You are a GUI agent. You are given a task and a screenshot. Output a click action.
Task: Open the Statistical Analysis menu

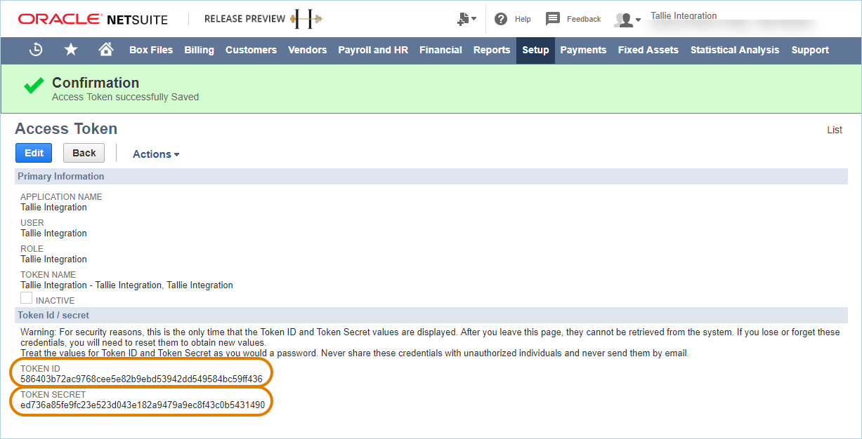click(735, 50)
